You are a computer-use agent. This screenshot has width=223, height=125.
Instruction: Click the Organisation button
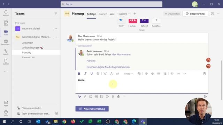click(x=172, y=14)
